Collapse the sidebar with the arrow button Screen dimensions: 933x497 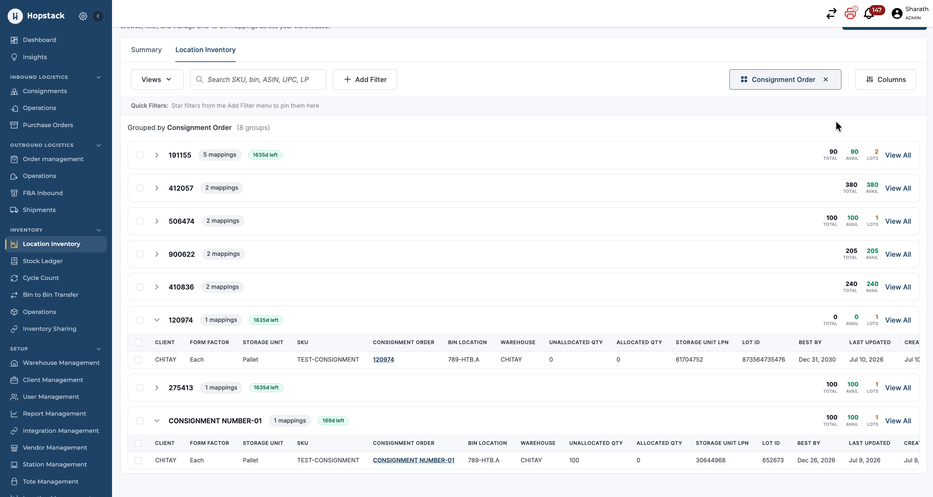(x=98, y=16)
